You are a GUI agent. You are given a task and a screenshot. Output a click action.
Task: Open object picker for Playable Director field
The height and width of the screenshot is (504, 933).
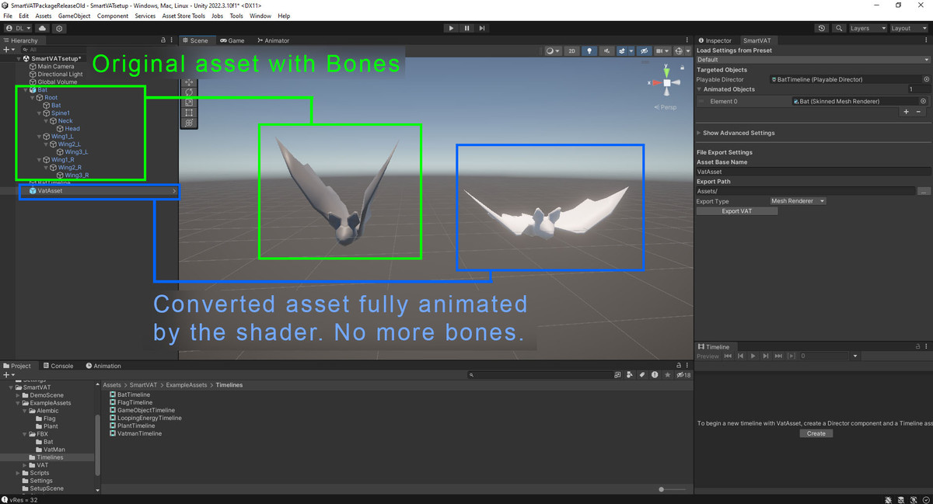click(x=926, y=79)
